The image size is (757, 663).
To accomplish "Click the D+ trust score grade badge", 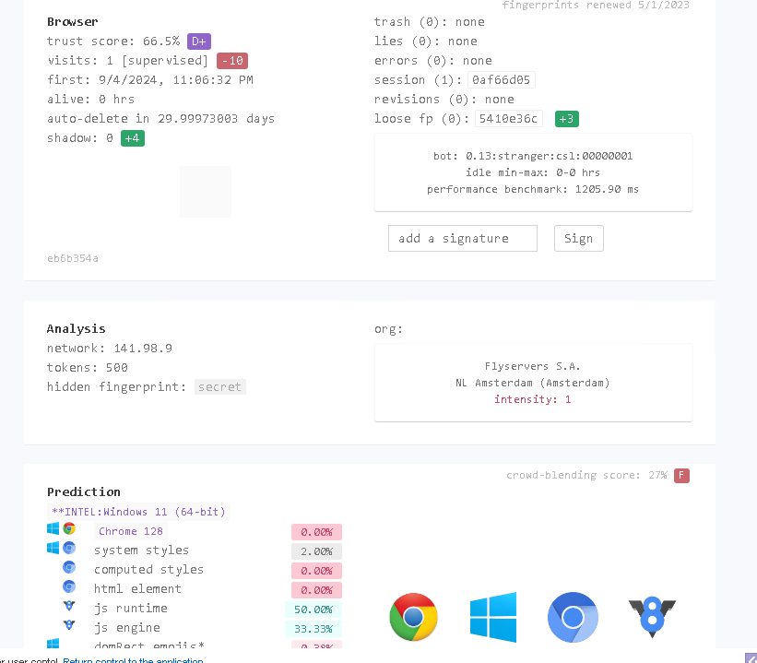I will click(199, 41).
